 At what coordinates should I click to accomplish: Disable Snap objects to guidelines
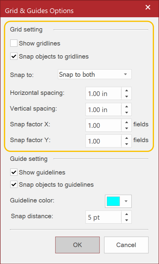(14, 185)
